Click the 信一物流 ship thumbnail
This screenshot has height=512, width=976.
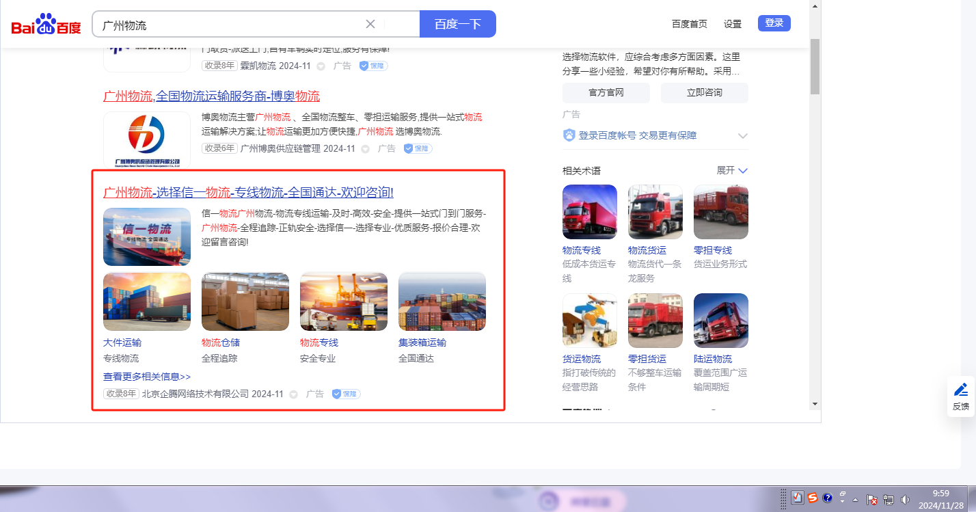click(147, 237)
